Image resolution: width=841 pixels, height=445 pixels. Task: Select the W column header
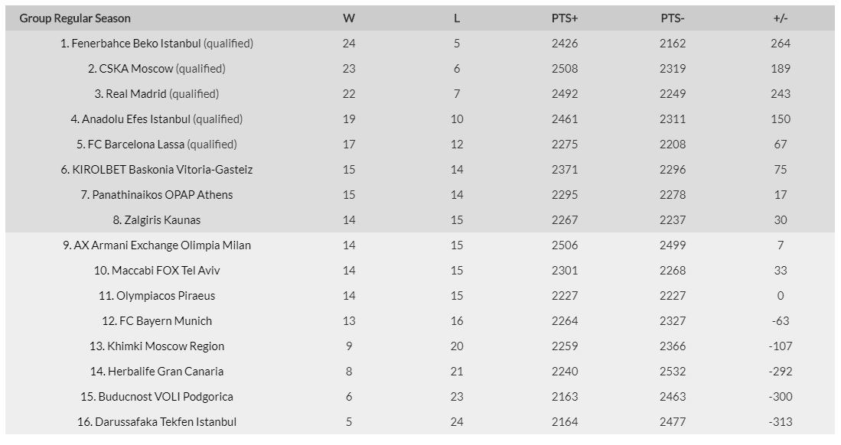coord(349,18)
